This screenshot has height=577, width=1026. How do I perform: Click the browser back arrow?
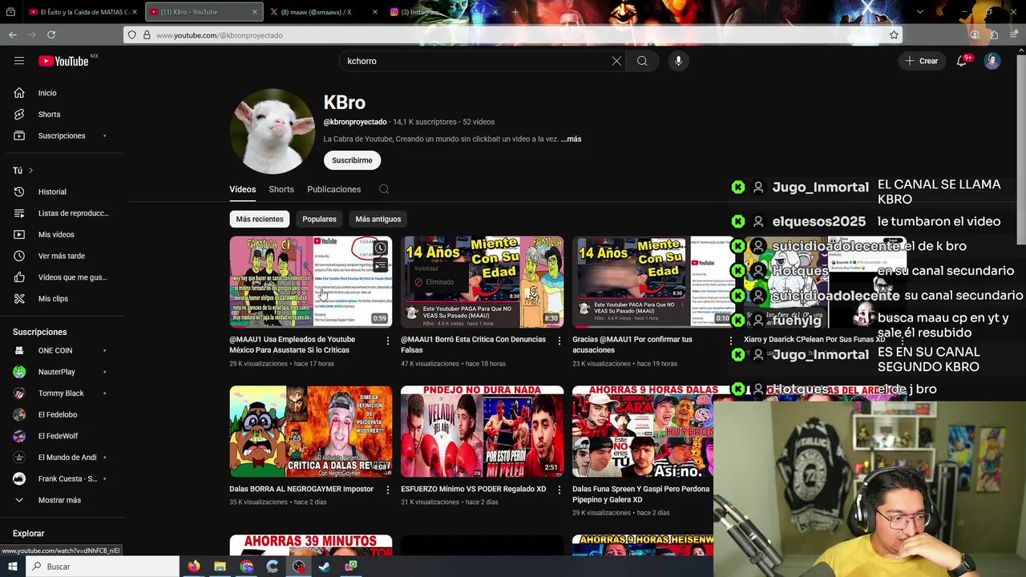point(13,34)
